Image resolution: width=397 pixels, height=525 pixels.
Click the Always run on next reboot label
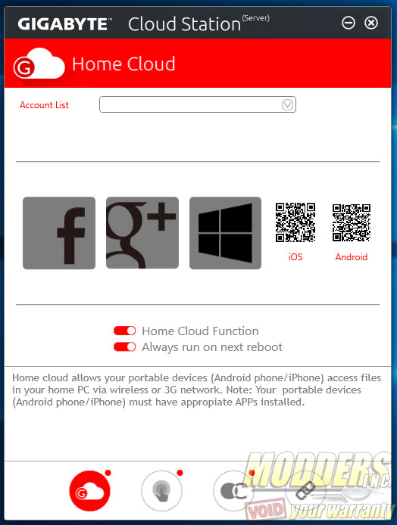click(212, 347)
